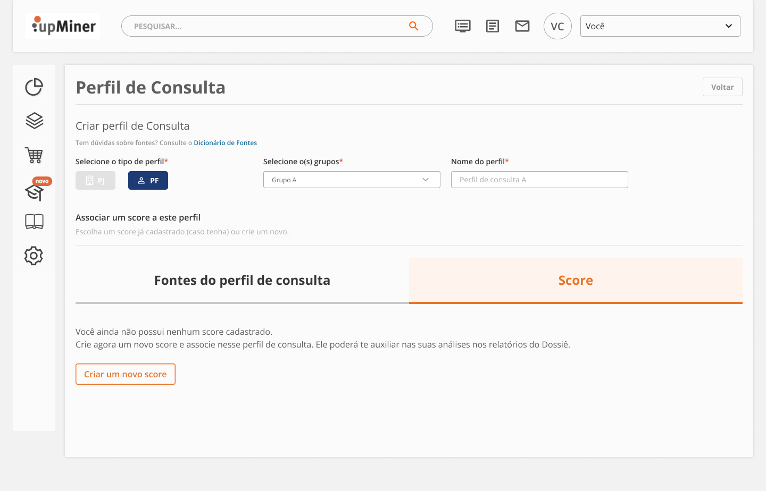Click the open book sidebar icon

click(x=34, y=222)
